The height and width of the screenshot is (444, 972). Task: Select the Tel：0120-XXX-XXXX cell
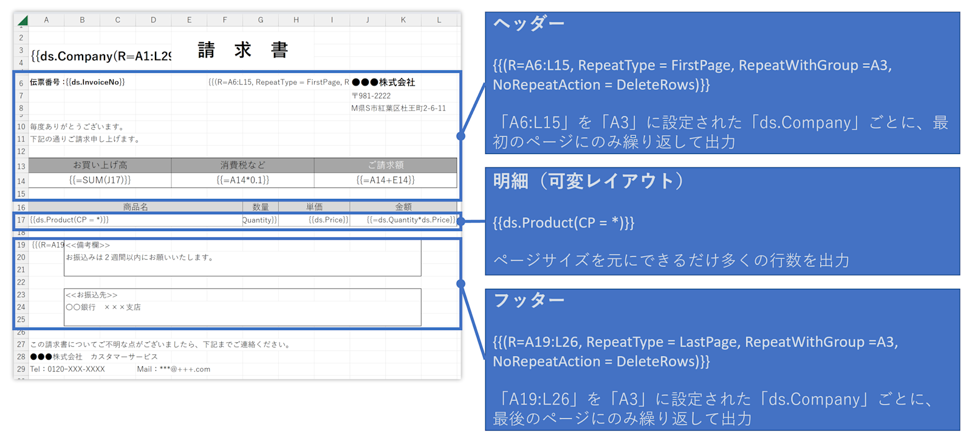click(x=67, y=369)
